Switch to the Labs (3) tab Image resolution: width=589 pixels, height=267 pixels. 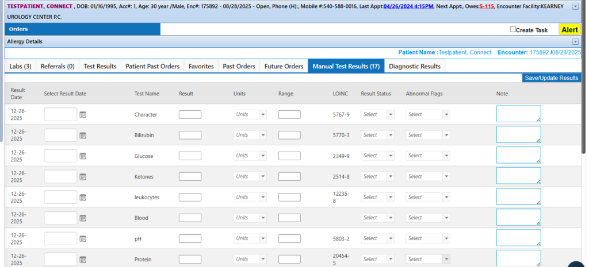tap(20, 67)
